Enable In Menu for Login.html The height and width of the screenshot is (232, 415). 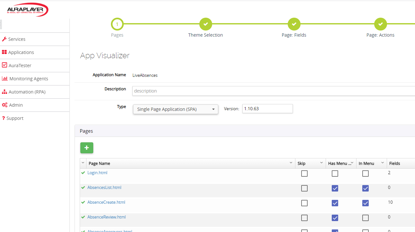click(x=365, y=174)
